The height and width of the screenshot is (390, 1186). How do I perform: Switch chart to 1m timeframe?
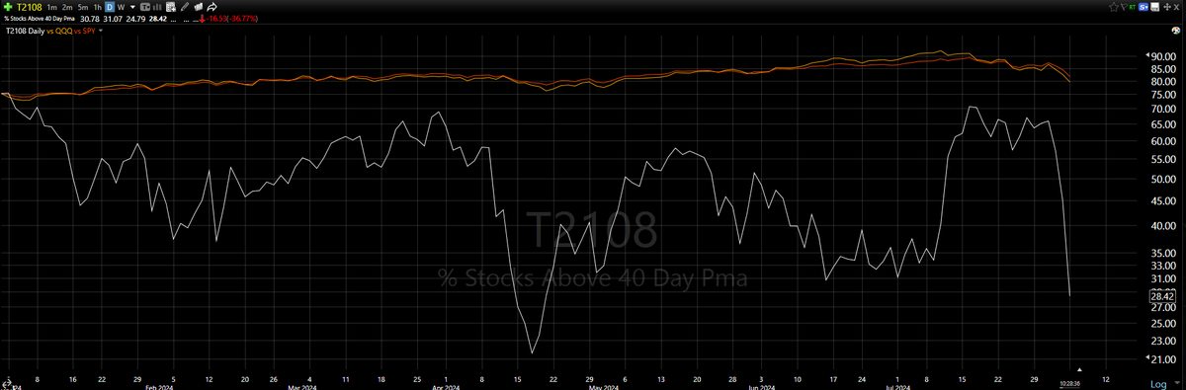tap(52, 7)
